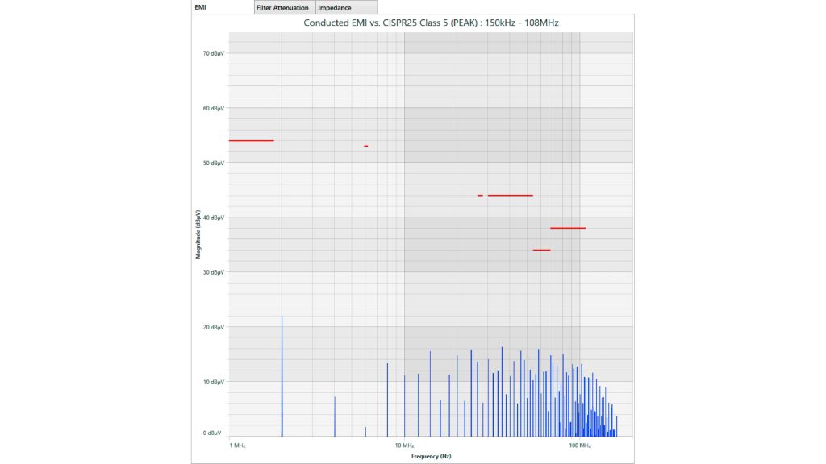Open the Filter Attenuation tab

pyautogui.click(x=282, y=7)
